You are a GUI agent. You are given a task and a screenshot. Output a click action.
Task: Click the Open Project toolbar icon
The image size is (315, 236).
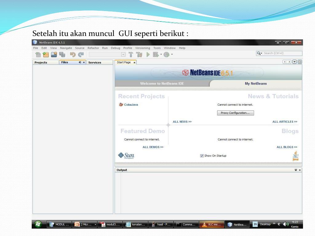(x=54, y=54)
